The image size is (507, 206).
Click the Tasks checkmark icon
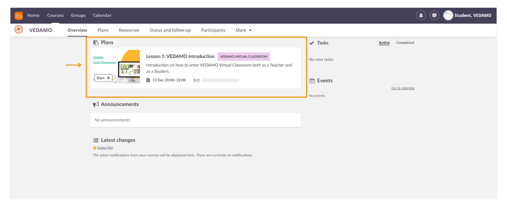click(x=312, y=43)
